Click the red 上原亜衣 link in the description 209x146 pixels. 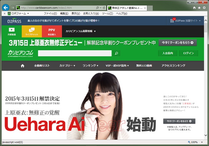click(x=187, y=104)
